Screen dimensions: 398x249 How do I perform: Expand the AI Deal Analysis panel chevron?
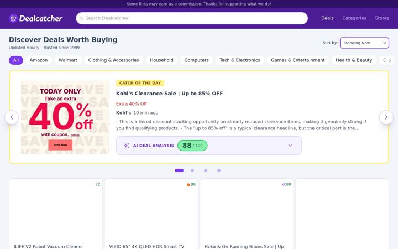290,146
